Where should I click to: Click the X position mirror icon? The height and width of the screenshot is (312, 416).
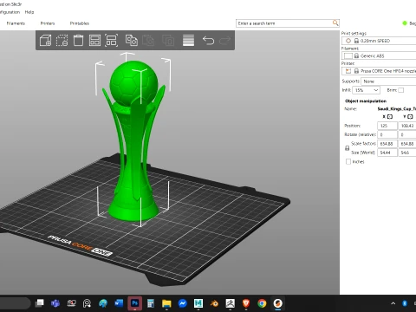pyautogui.click(x=390, y=117)
